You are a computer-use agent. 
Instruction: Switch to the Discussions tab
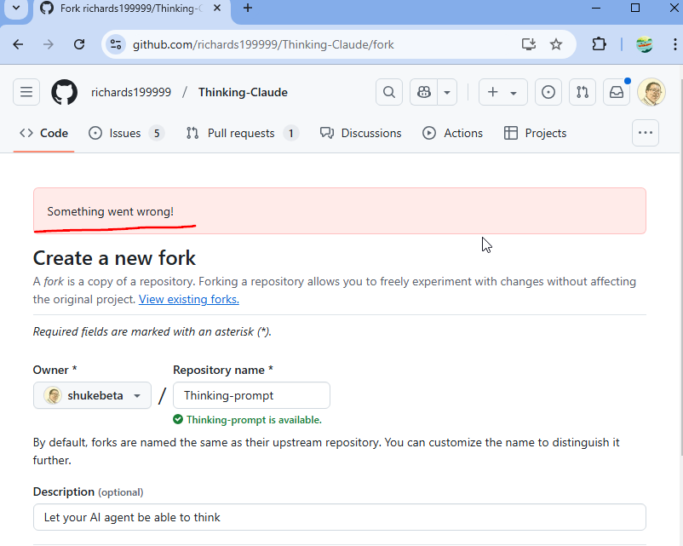coord(360,133)
